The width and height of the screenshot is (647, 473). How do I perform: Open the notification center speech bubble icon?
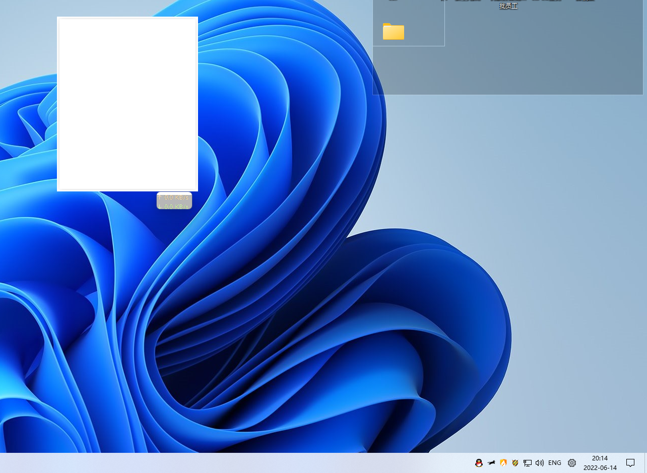(x=630, y=462)
